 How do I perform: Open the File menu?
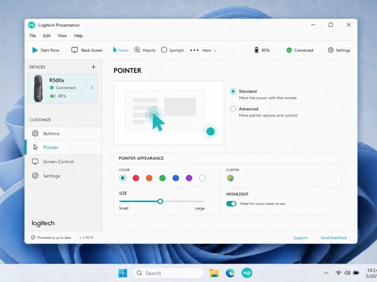pos(33,36)
